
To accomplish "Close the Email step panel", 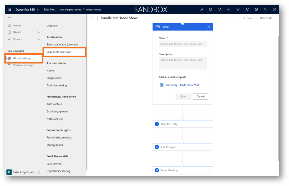I will point(209,27).
